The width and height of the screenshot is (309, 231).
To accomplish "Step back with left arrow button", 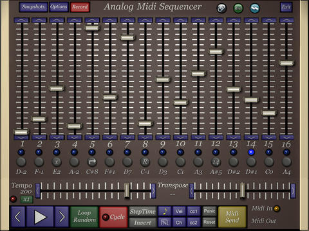I will pyautogui.click(x=18, y=217).
